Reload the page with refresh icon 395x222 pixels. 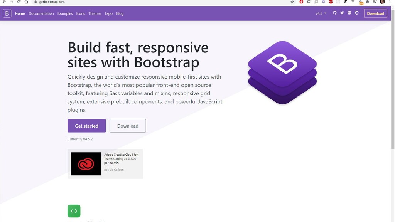click(x=19, y=2)
